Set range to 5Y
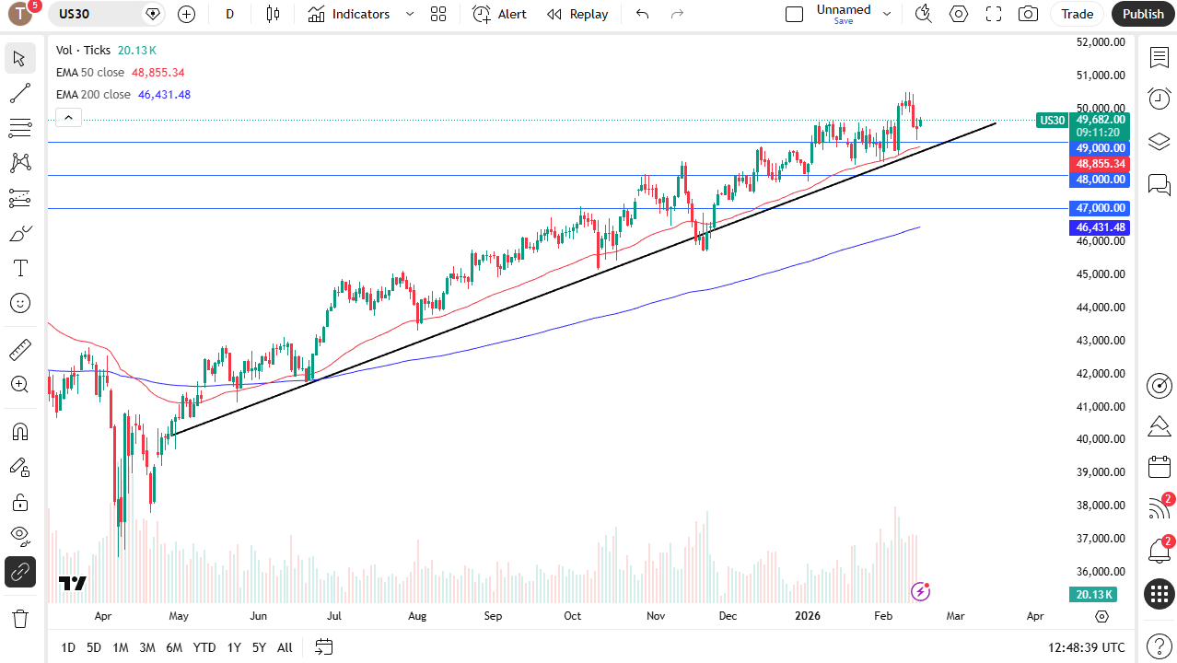This screenshot has height=663, width=1177. pyautogui.click(x=260, y=647)
